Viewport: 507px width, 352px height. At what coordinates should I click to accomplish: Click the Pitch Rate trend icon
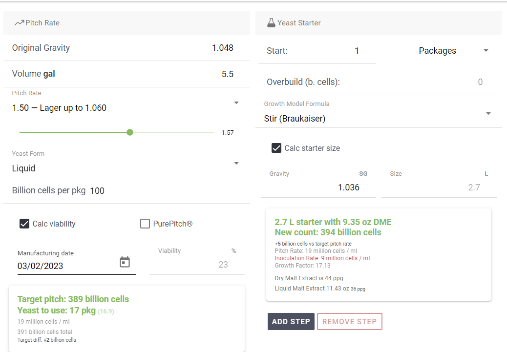19,22
